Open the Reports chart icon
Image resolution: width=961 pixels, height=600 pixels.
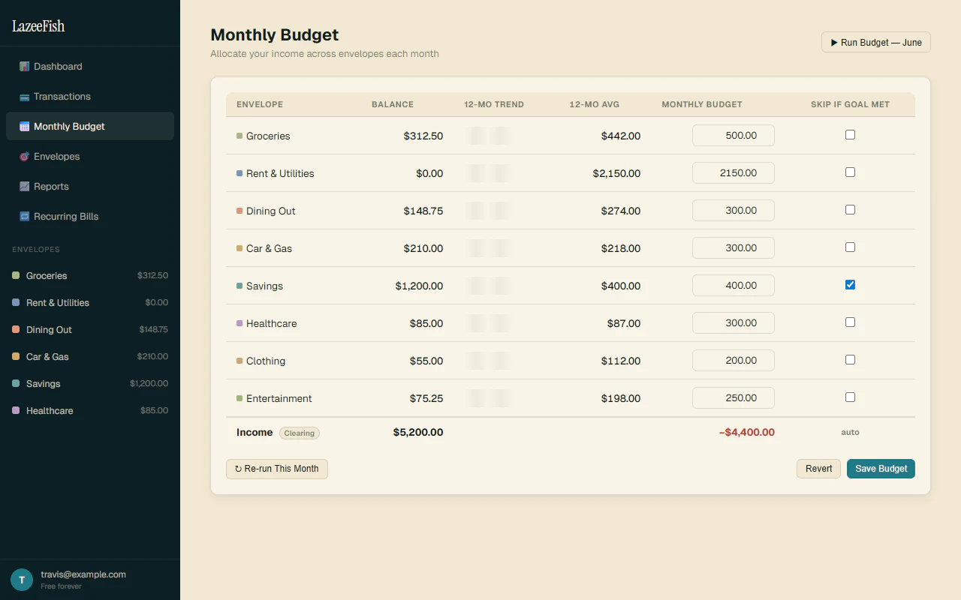25,187
